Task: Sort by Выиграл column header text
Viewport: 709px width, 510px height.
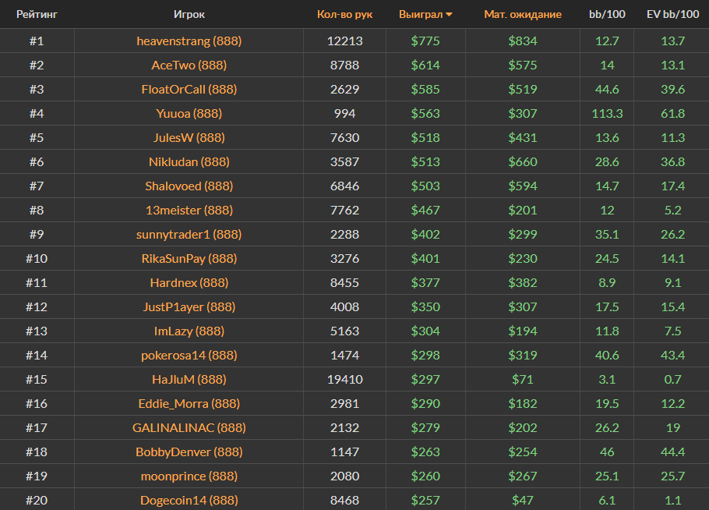Action: [420, 14]
